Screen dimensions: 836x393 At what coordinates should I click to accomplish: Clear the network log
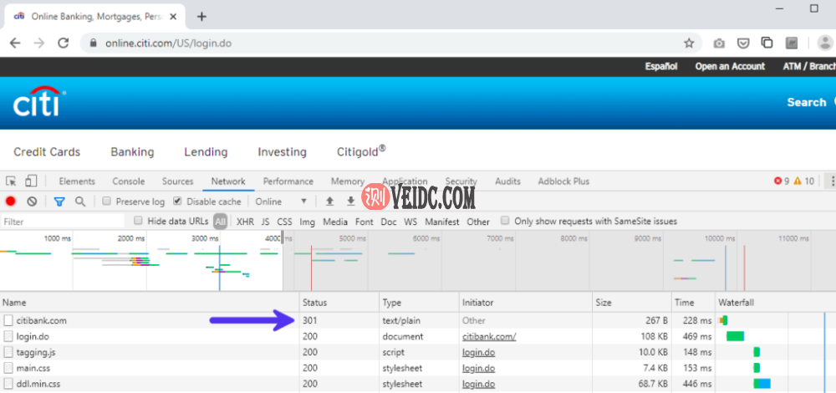click(x=32, y=202)
